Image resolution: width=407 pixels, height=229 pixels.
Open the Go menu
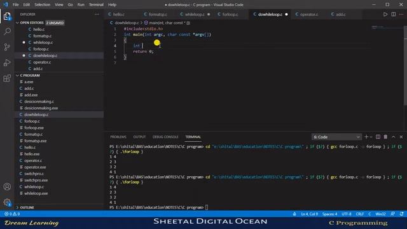[71, 4]
